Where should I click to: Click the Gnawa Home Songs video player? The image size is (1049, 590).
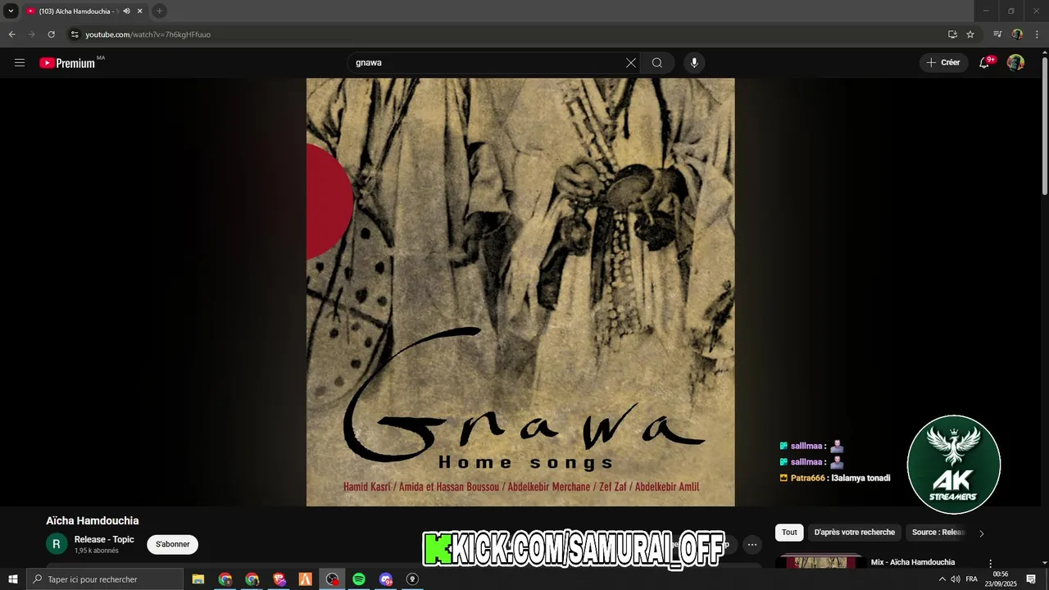tap(520, 292)
